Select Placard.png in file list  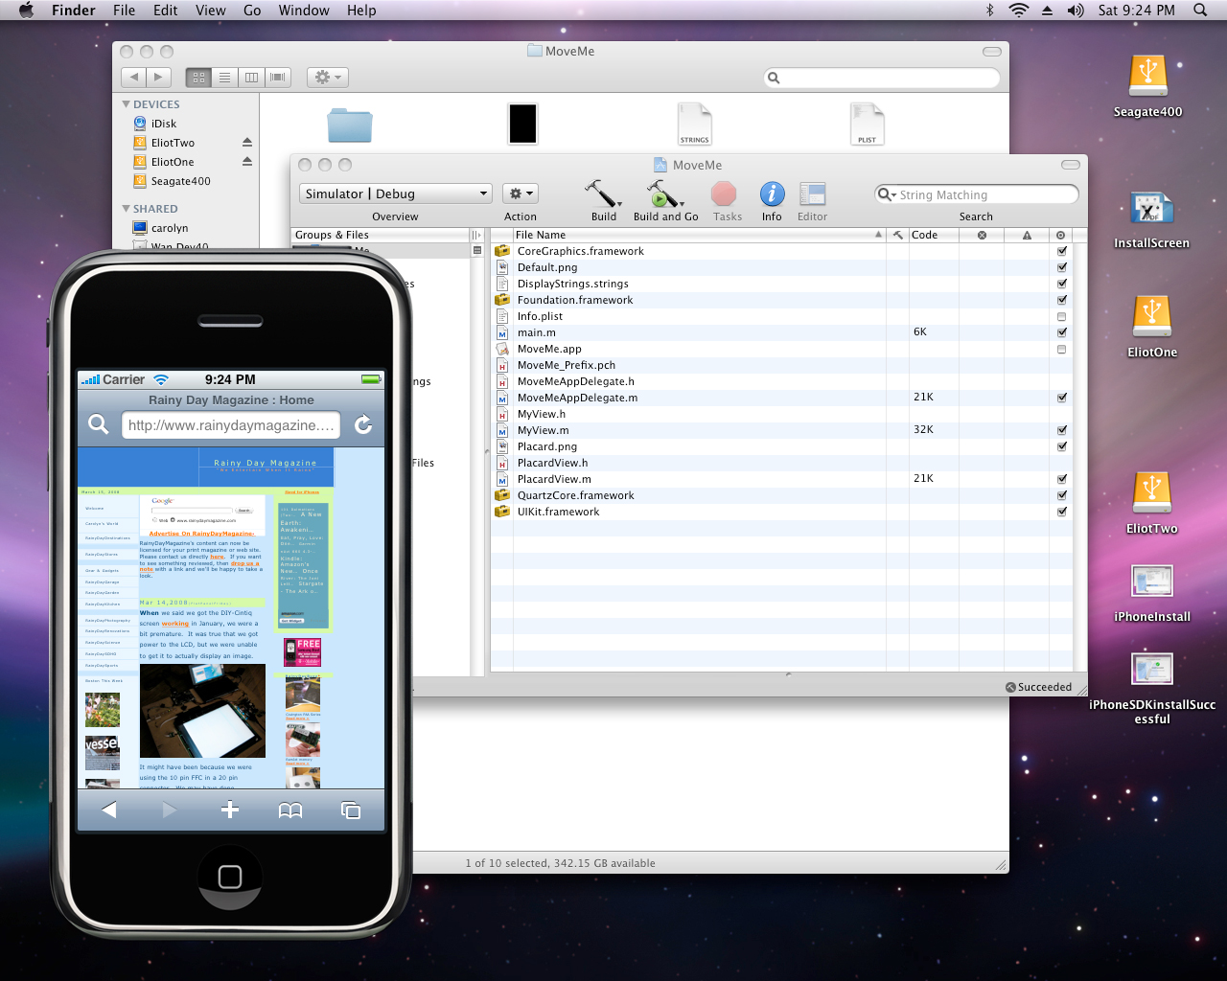(x=547, y=446)
